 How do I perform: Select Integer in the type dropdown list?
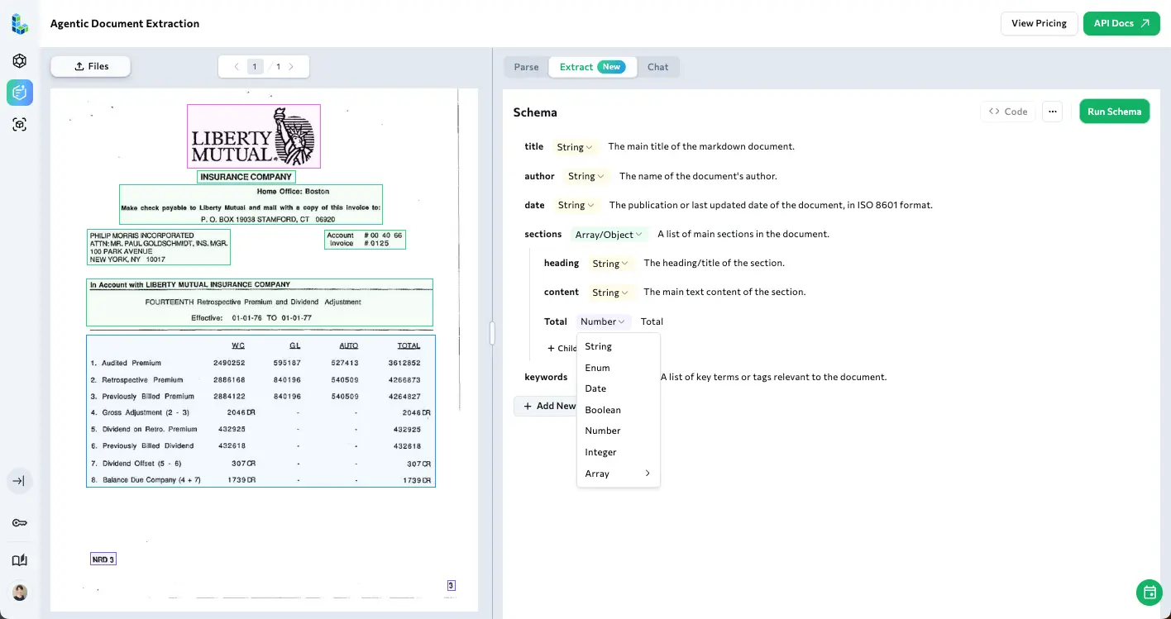click(600, 452)
